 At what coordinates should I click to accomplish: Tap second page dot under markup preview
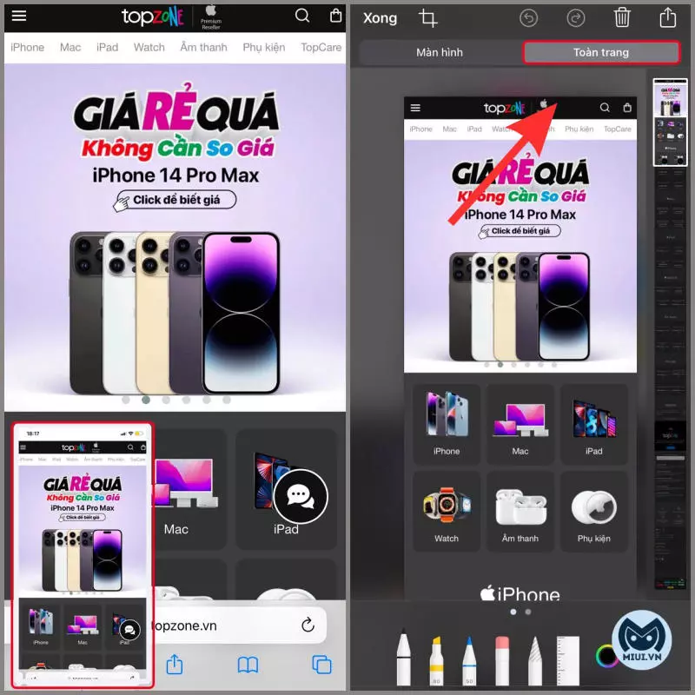(x=528, y=612)
